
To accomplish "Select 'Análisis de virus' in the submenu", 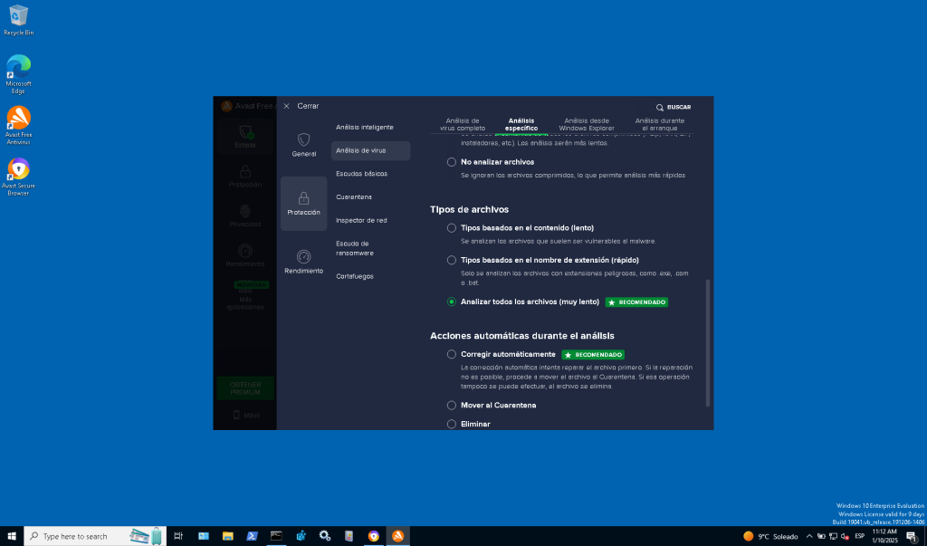I will point(370,151).
